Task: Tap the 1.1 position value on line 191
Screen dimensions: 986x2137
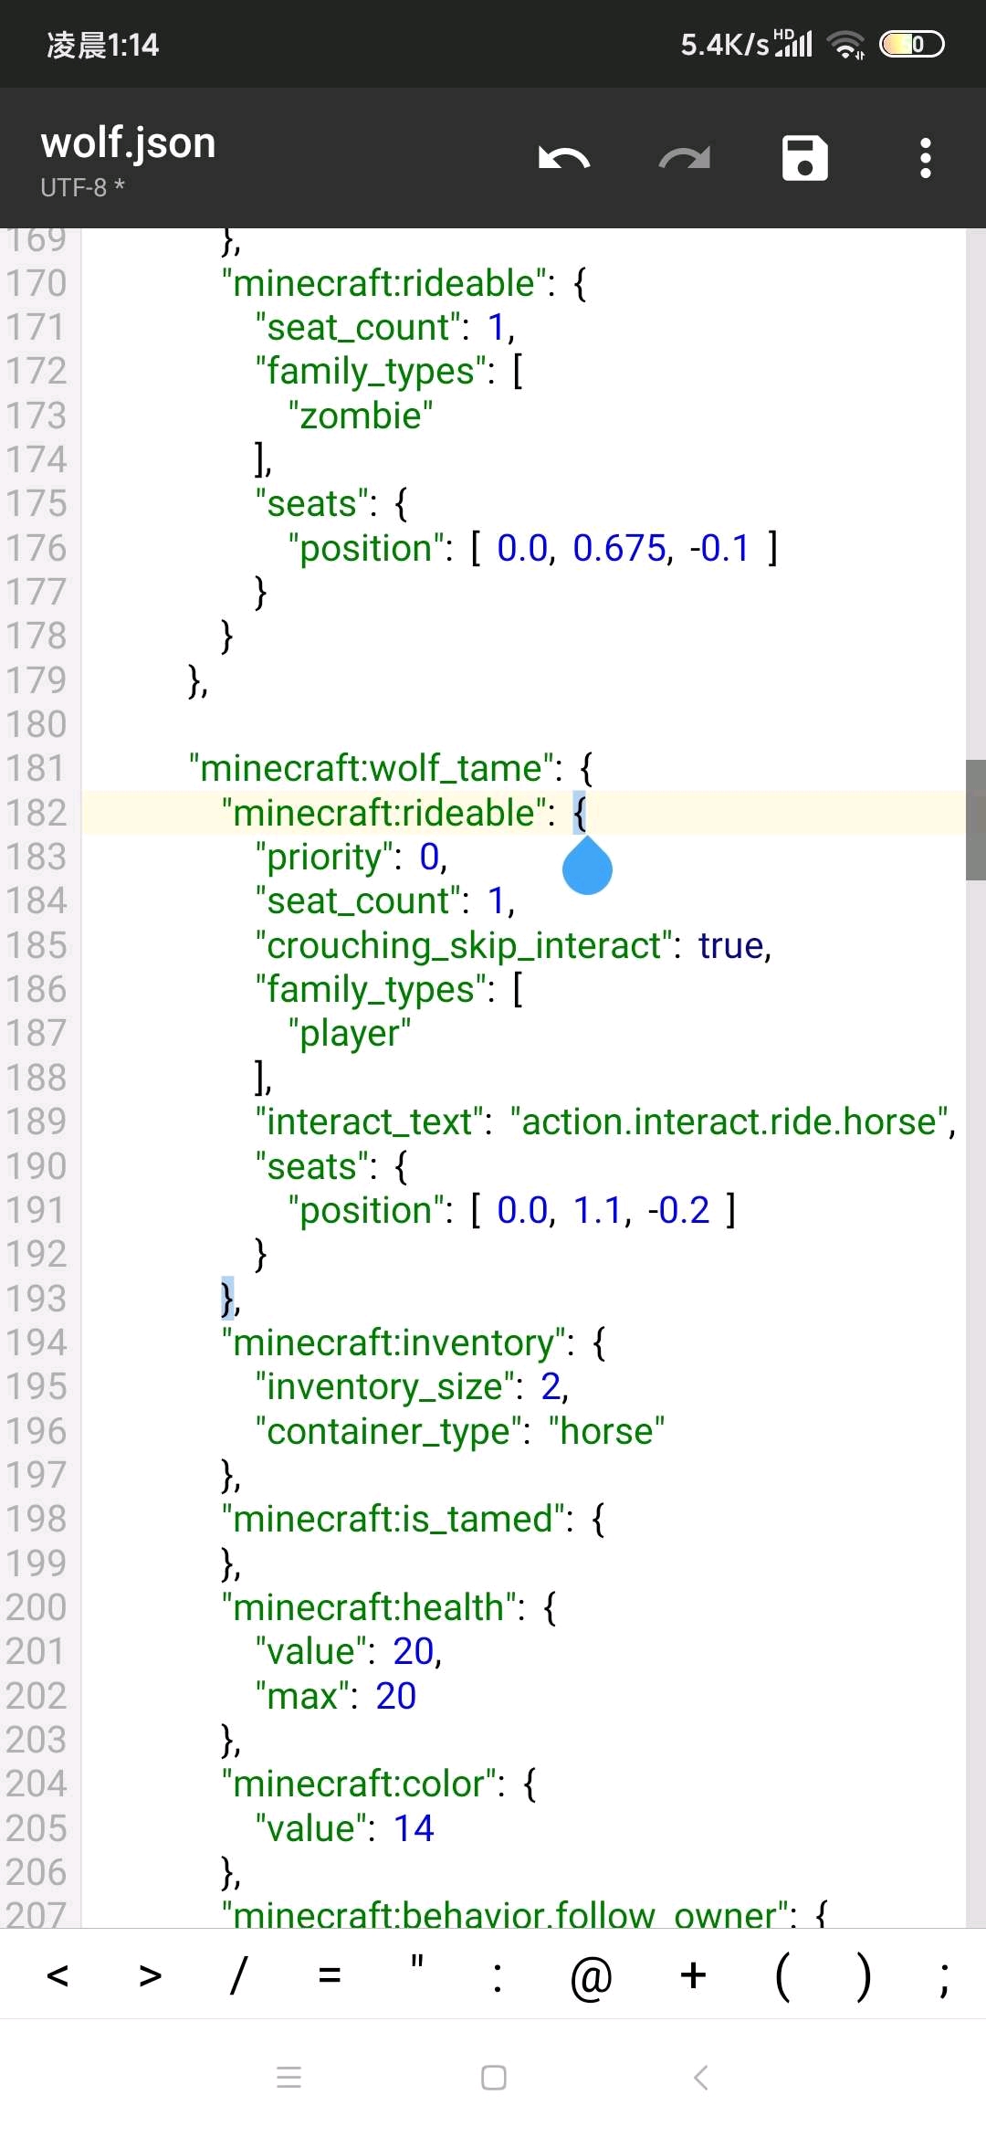Action: 598,1210
